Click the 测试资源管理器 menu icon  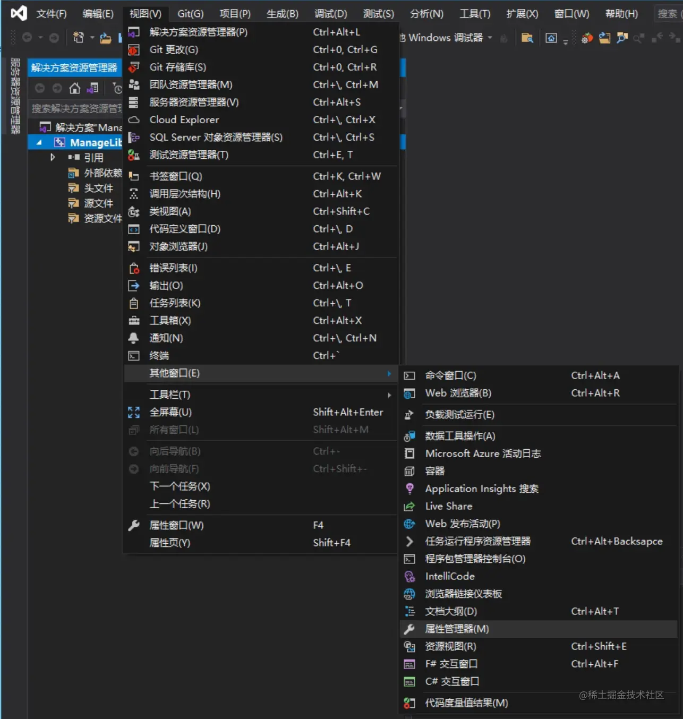(x=134, y=155)
